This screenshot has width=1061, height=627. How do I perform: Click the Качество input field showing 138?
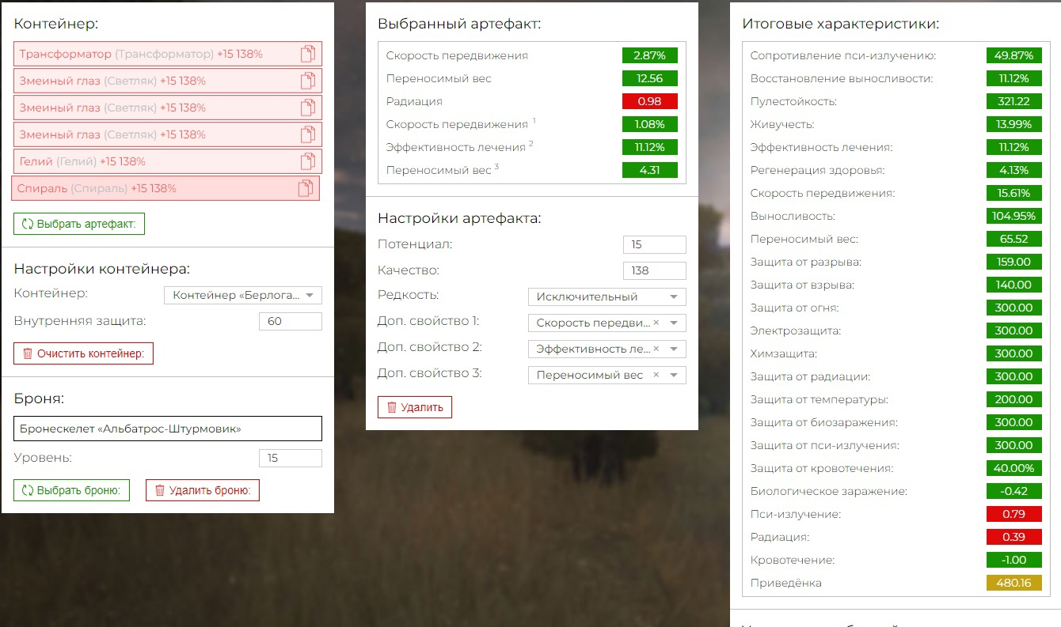pos(654,270)
